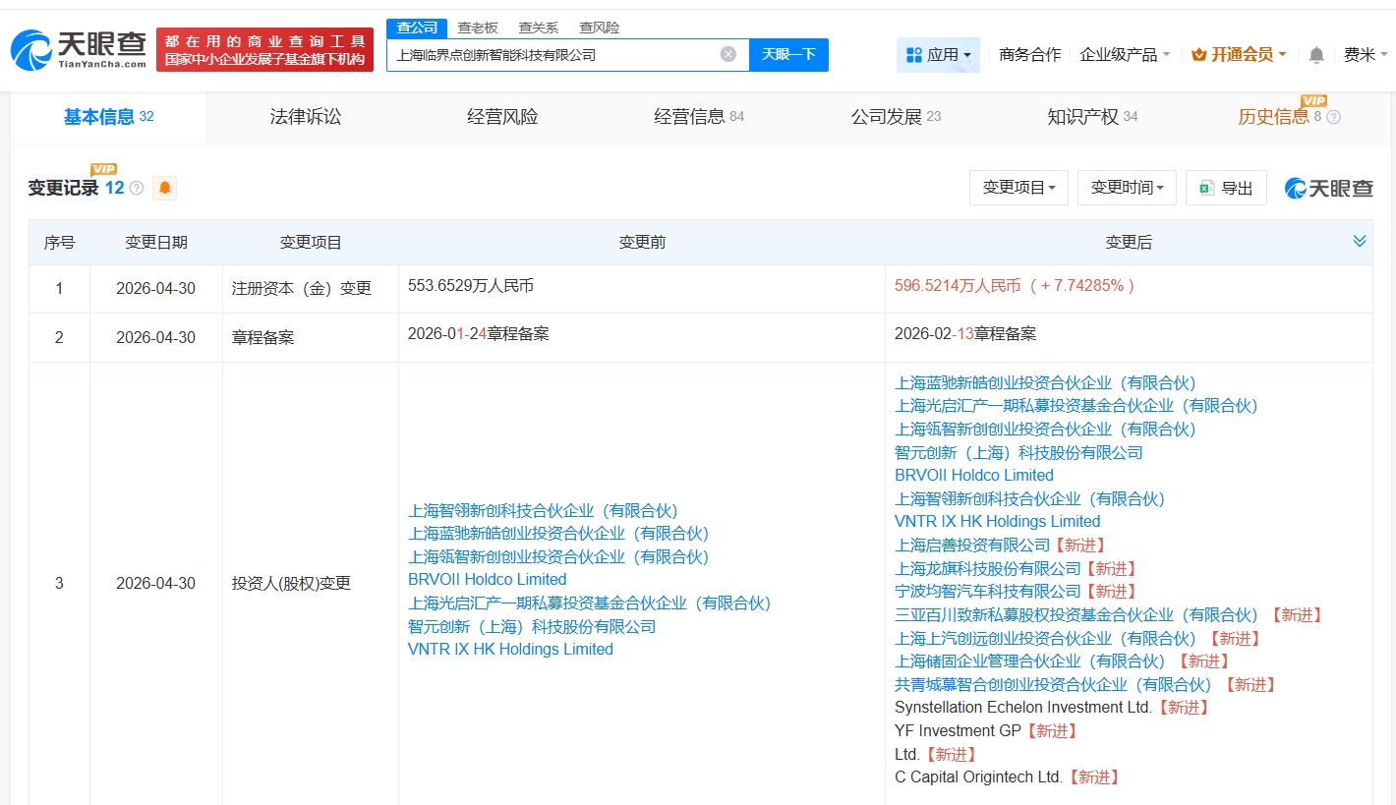Open the 开通会员 dropdown
The image size is (1396, 805).
[1239, 55]
